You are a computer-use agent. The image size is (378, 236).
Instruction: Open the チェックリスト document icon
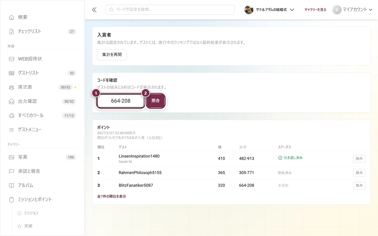point(12,31)
